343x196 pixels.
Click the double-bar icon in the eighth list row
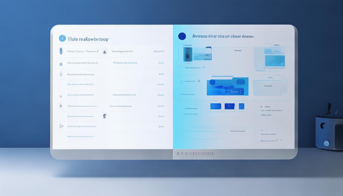point(61,126)
